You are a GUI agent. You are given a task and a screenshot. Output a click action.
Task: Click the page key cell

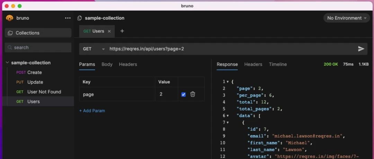tap(117, 94)
